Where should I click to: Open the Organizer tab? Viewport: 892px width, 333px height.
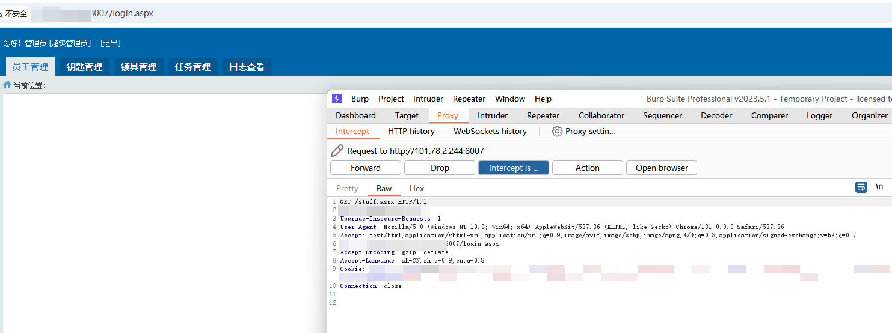(869, 115)
